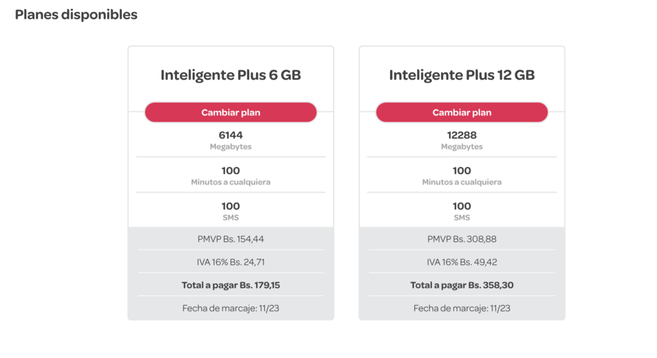Click the Planes disponibles heading

tap(76, 15)
